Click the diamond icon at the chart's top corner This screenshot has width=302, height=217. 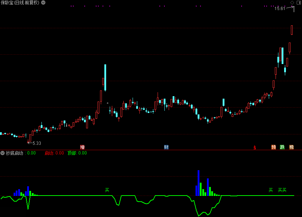(292, 3)
